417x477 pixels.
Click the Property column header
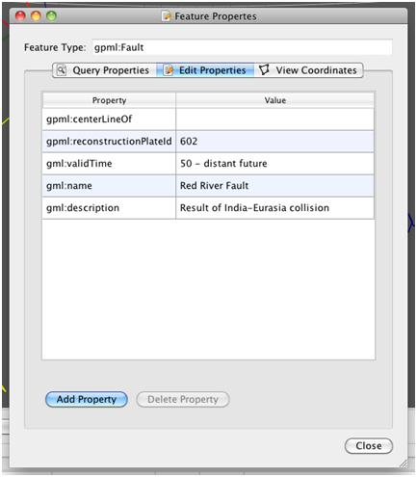point(109,100)
